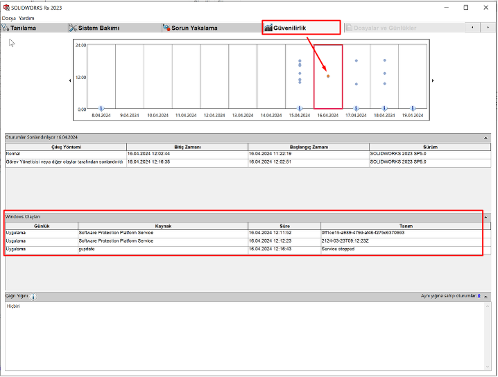Click the scroll-up arrow in call stack box
498x377 pixels.
point(488,306)
